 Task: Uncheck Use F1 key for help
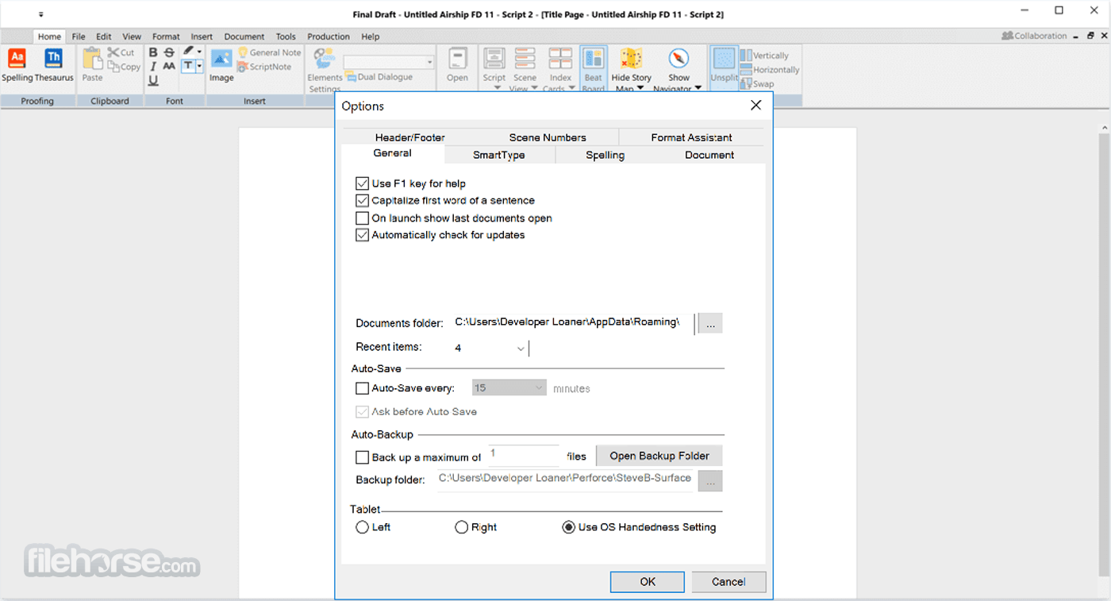[x=363, y=183]
